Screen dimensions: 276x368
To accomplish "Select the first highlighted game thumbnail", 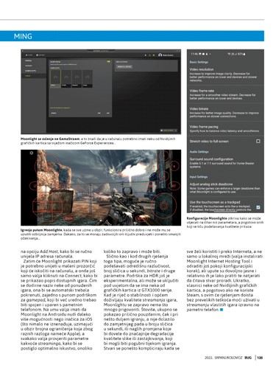I will pyautogui.click(x=55, y=79).
